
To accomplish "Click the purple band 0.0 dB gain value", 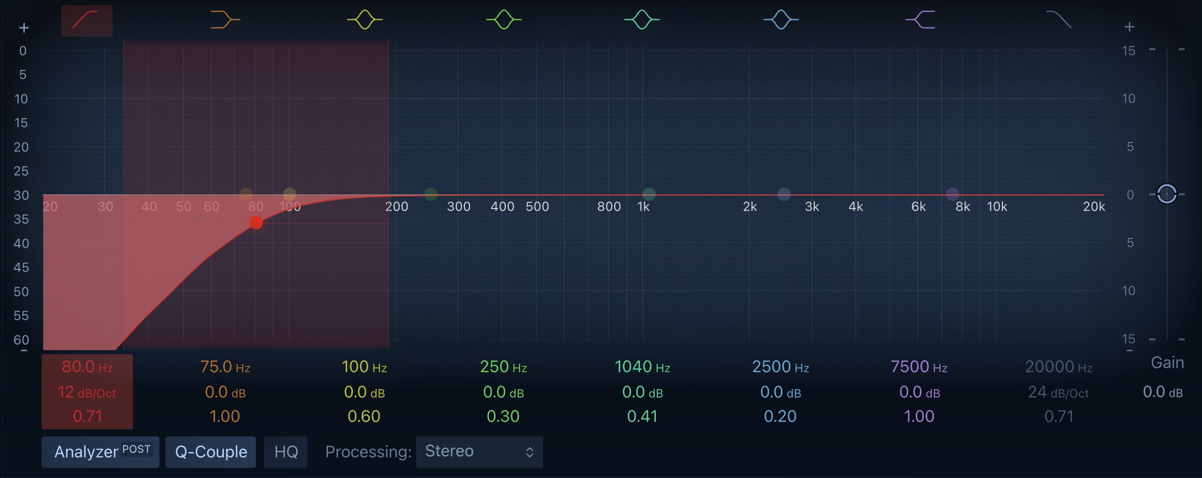I will 920,392.
